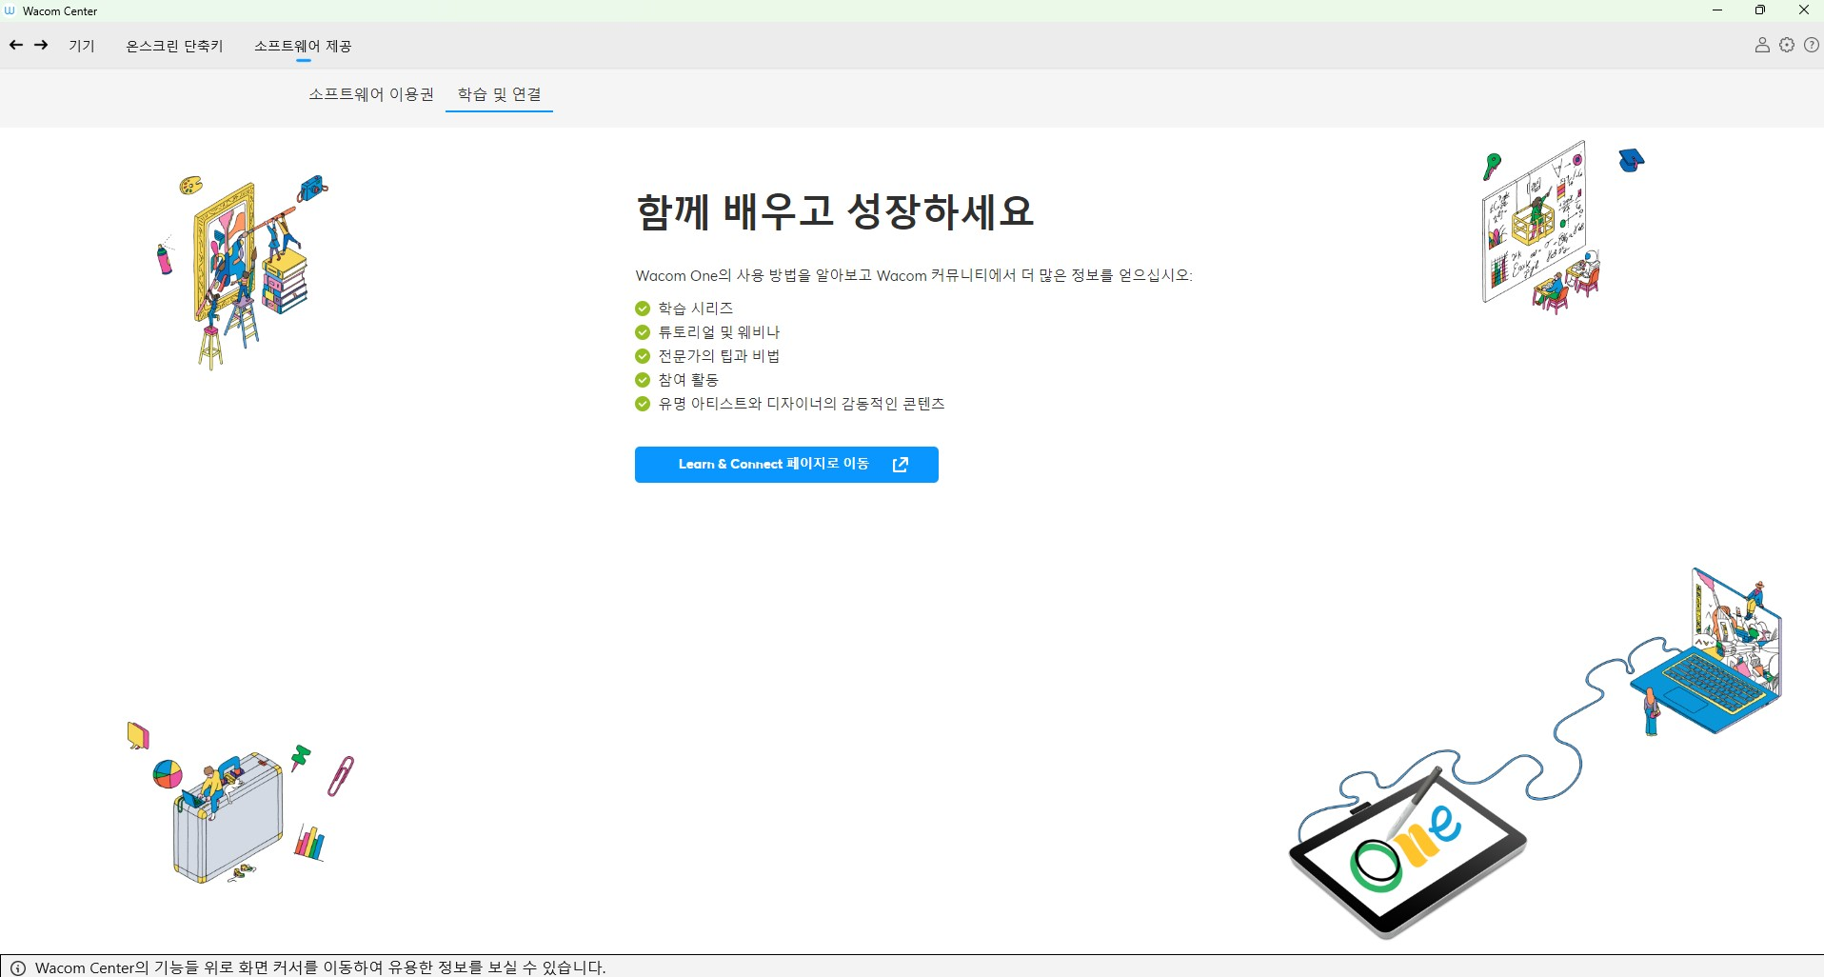This screenshot has width=1824, height=977.
Task: Click the status bar hint about Wacom Center
Action: coord(320,967)
